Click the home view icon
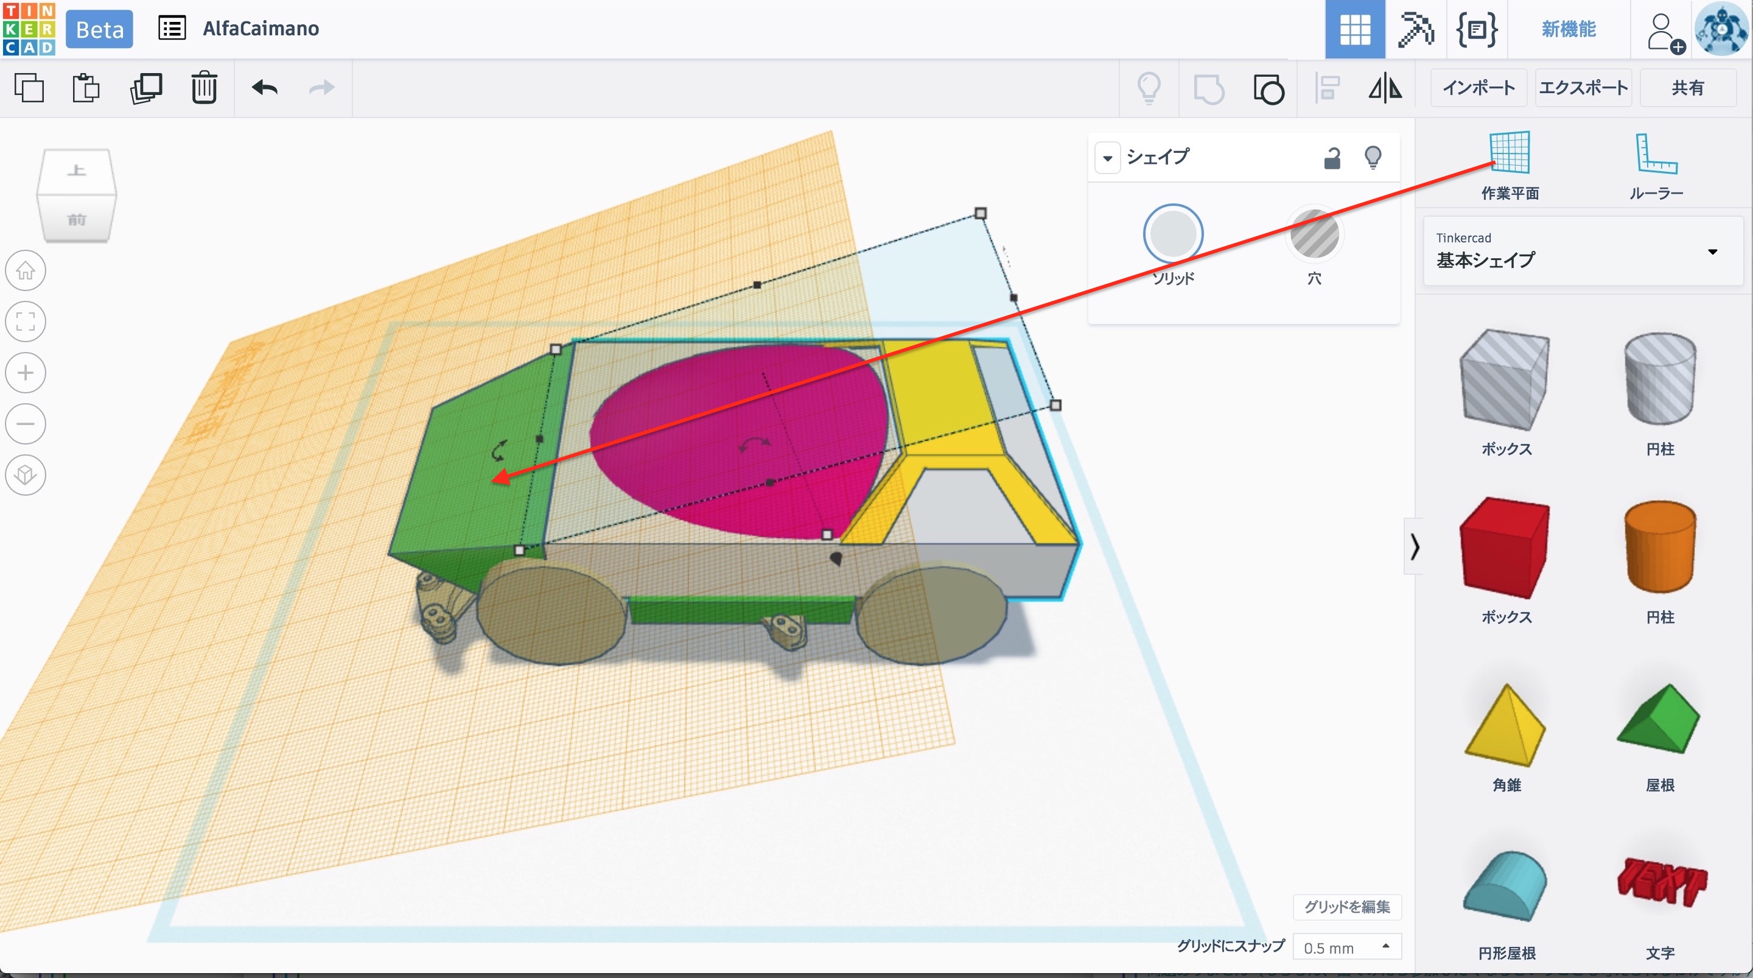Viewport: 1753px width, 978px height. point(26,270)
